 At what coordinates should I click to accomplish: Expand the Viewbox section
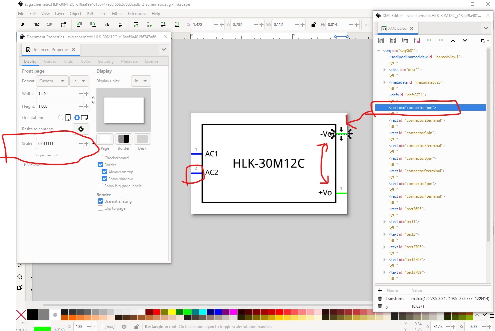[24, 165]
